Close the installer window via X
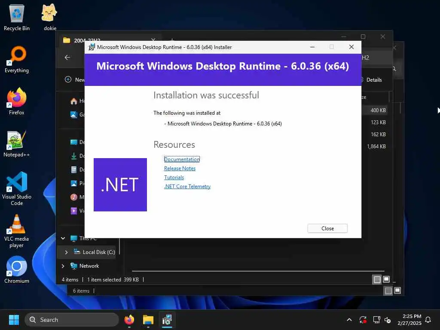The height and width of the screenshot is (330, 440). [351, 47]
